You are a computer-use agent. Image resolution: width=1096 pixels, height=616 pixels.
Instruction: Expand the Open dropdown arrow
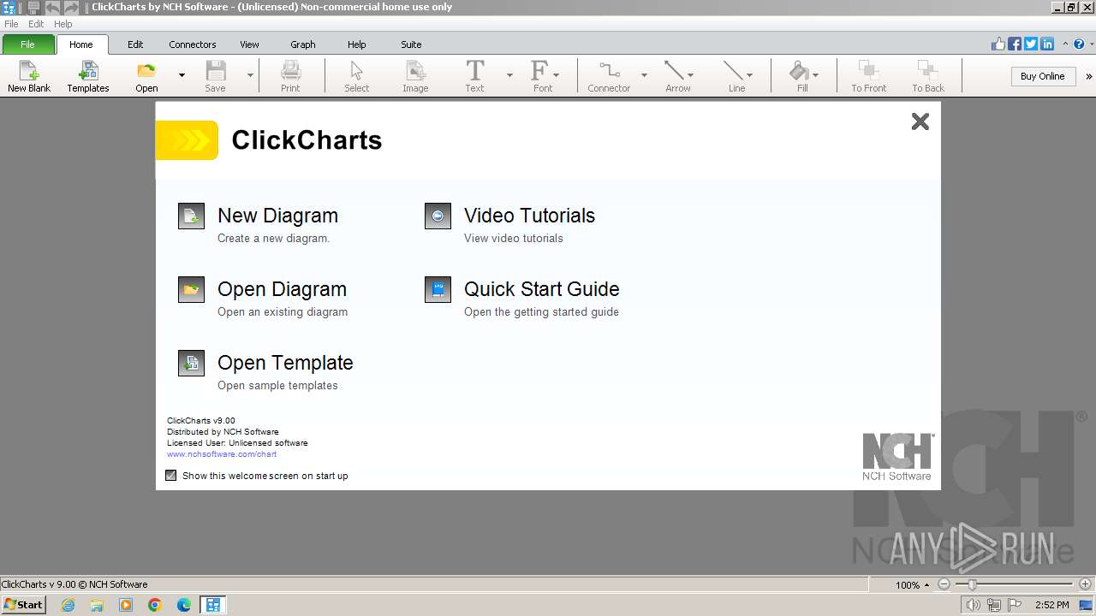pyautogui.click(x=182, y=76)
